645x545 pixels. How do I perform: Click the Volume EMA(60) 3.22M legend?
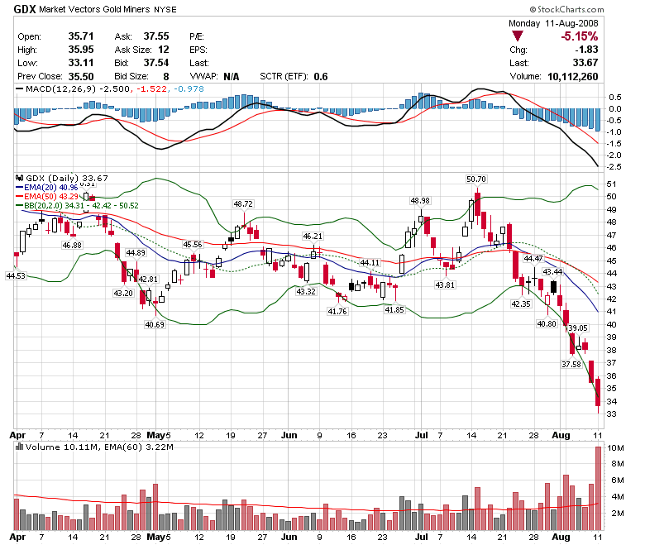coord(139,447)
